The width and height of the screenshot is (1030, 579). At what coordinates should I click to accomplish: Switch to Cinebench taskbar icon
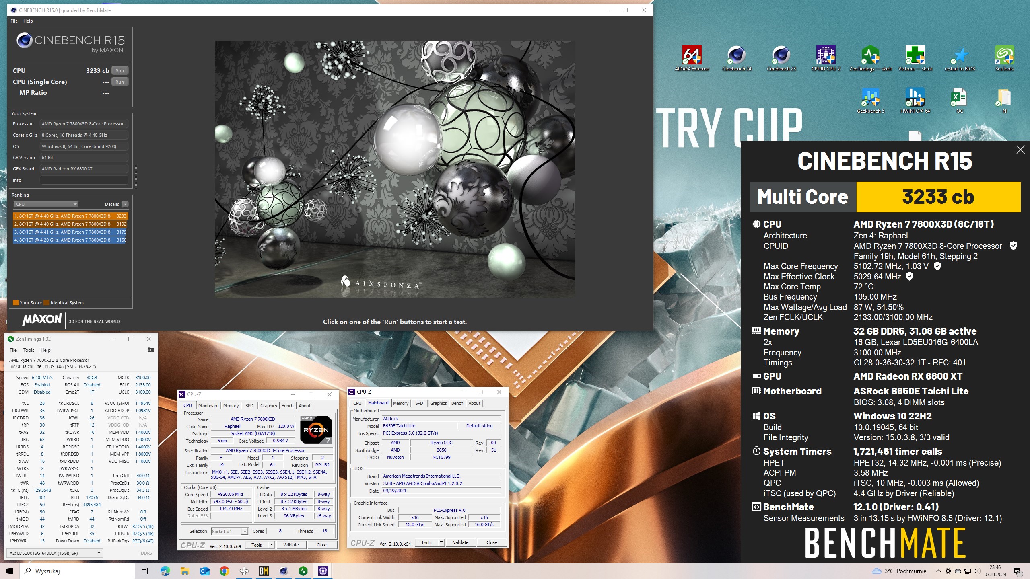tap(284, 571)
